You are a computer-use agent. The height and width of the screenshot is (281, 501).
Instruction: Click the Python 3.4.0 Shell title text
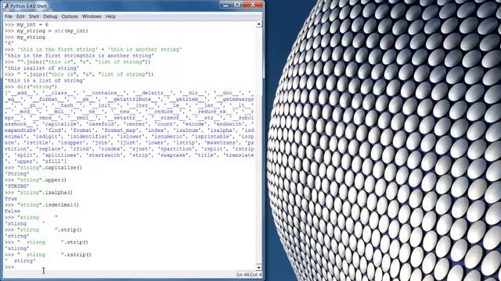coord(28,6)
